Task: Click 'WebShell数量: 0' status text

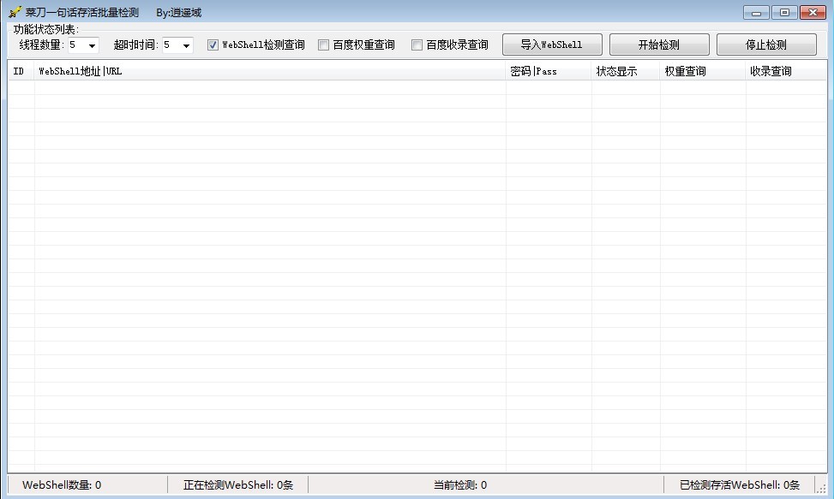Action: click(x=62, y=484)
